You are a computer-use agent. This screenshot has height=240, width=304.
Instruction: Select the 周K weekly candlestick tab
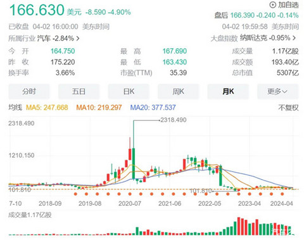(179, 91)
